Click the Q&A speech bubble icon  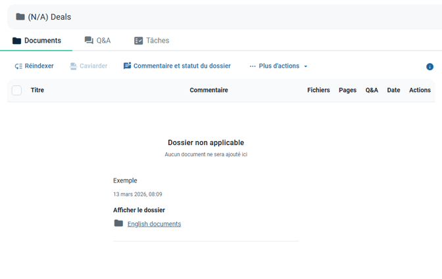coord(89,41)
